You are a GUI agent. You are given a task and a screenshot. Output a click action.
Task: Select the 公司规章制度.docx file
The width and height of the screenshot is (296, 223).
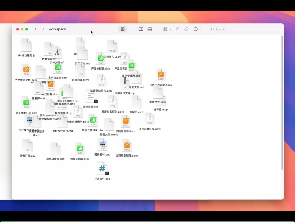click(x=127, y=145)
